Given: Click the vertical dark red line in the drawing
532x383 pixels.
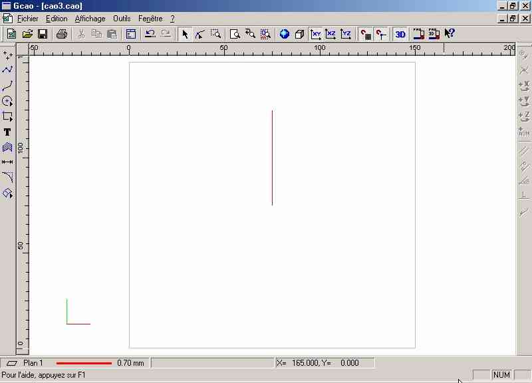Looking at the screenshot, I should click(272, 158).
